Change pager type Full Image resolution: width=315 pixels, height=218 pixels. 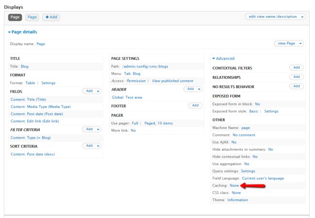[x=135, y=123]
